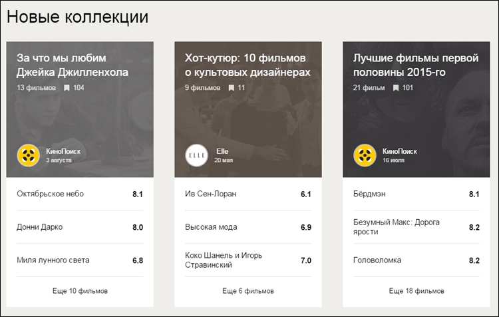The image size is (499, 317).
Task: Open author КиноПоиск dated 16 июля
Action: [400, 151]
